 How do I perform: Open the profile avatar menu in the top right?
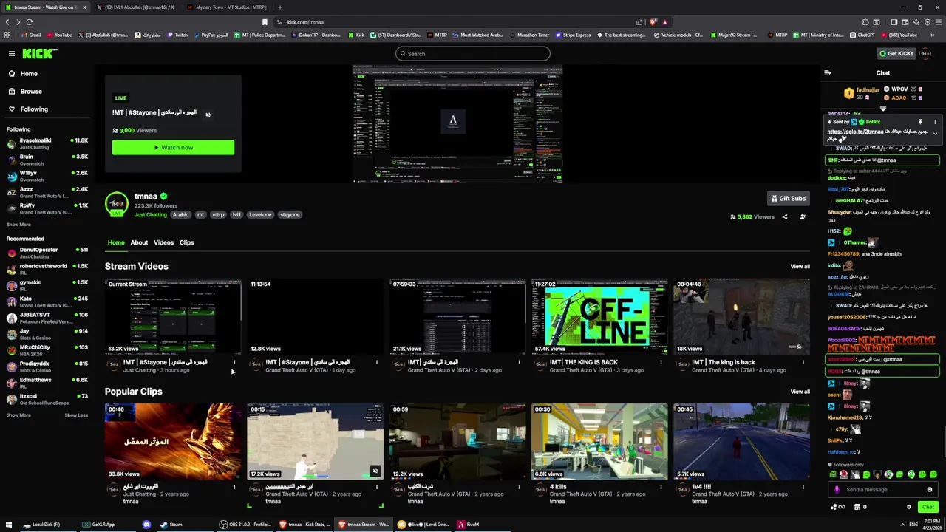pyautogui.click(x=926, y=53)
